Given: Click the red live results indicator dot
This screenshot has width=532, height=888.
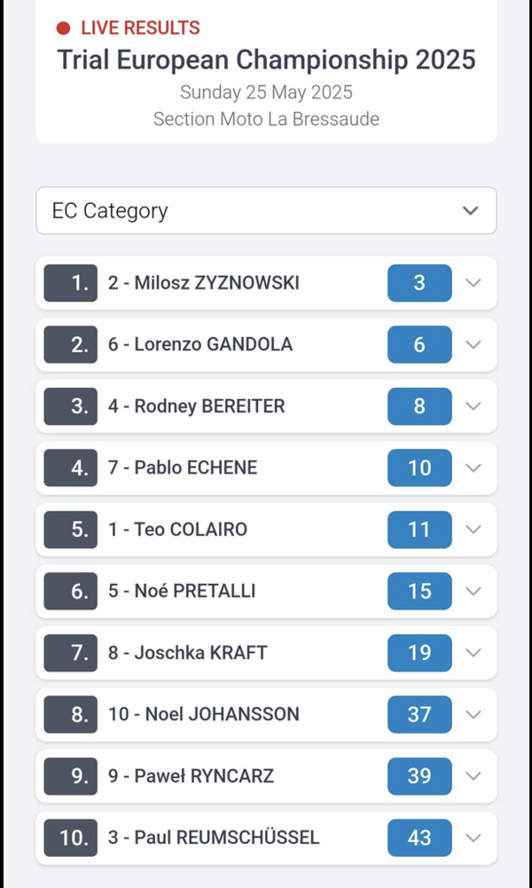Looking at the screenshot, I should tap(63, 28).
